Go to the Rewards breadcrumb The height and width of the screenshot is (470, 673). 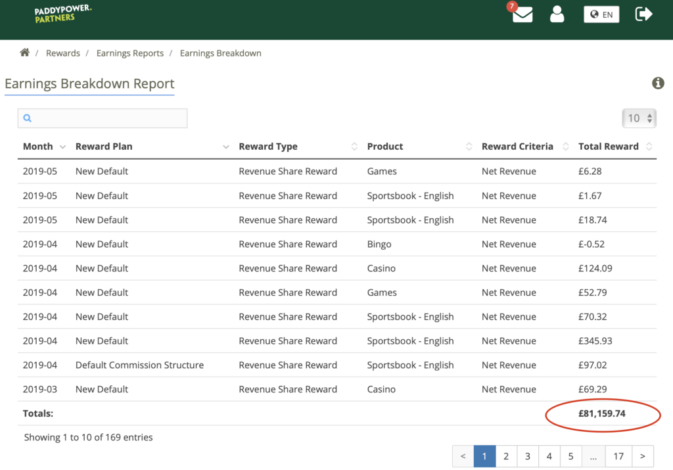[63, 53]
